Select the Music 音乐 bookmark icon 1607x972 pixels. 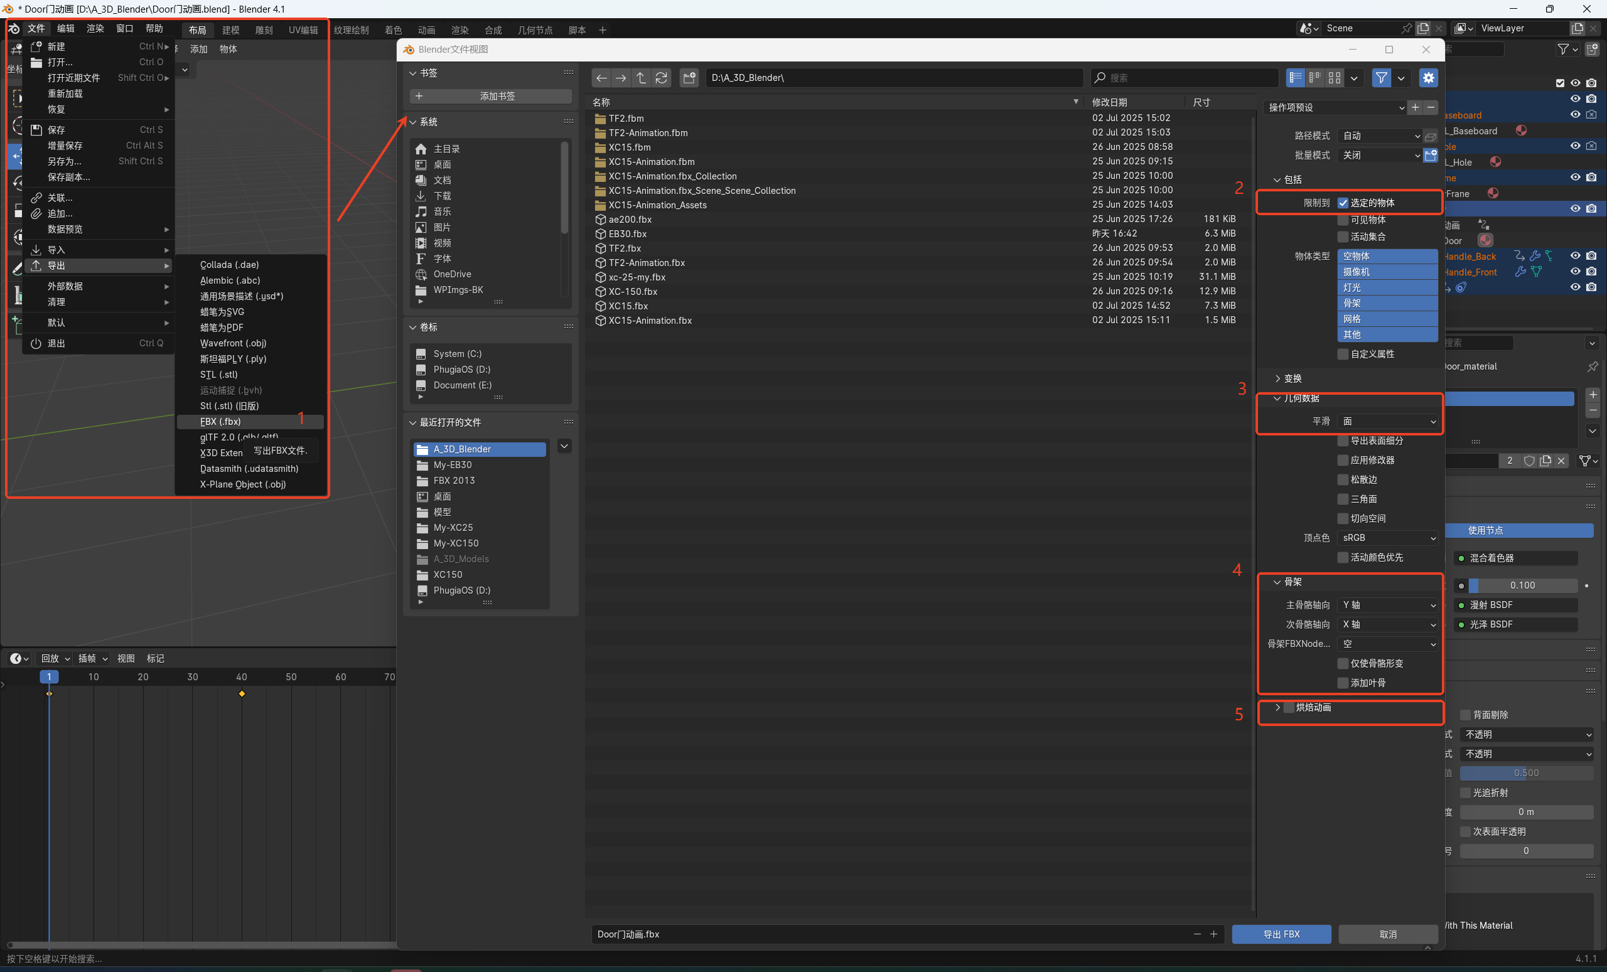421,211
